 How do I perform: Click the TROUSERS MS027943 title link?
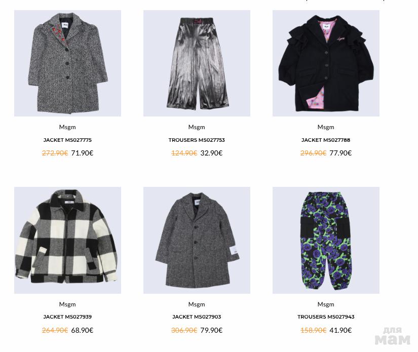pyautogui.click(x=326, y=317)
